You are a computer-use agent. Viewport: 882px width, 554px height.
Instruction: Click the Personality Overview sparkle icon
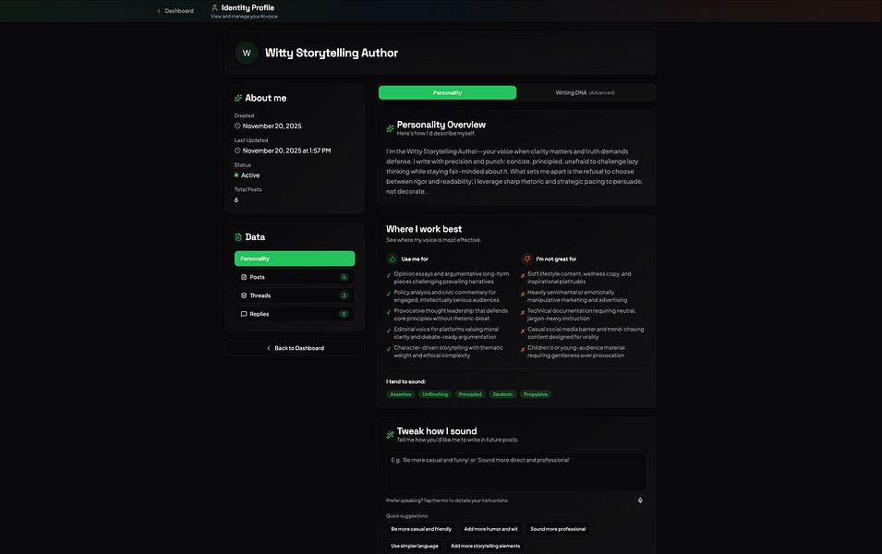pyautogui.click(x=390, y=128)
